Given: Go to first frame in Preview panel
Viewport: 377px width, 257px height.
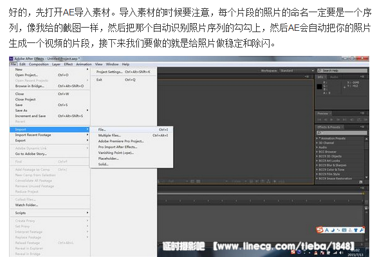Looking at the screenshot, I should pos(319,120).
